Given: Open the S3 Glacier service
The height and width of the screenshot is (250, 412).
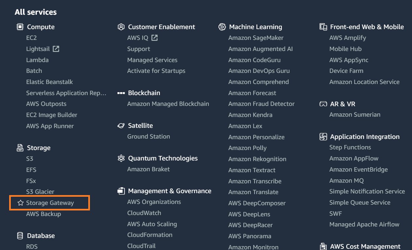Looking at the screenshot, I should pyautogui.click(x=40, y=192).
